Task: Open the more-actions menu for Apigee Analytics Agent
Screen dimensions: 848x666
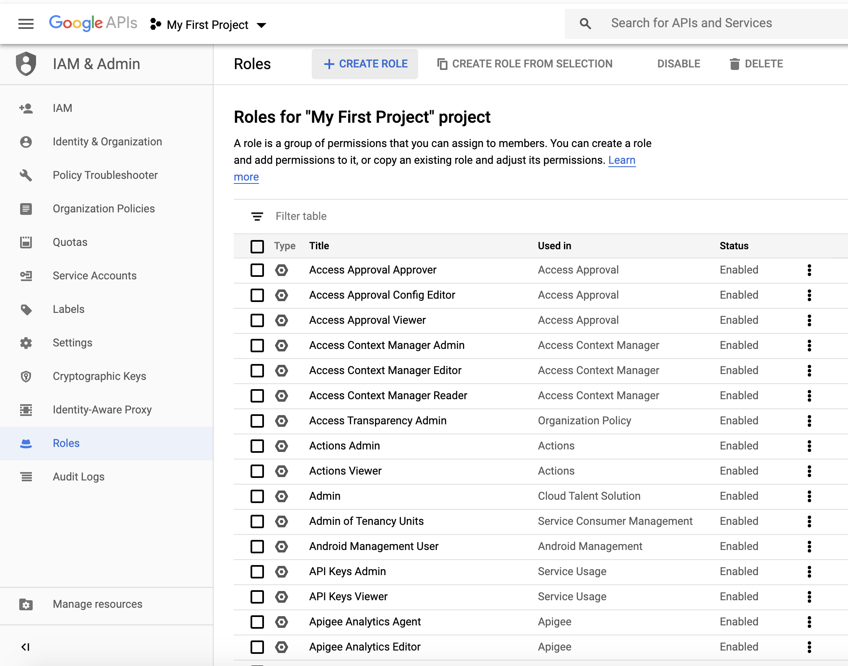Action: [809, 622]
